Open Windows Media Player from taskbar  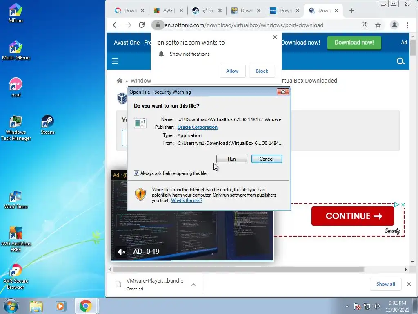pyautogui.click(x=60, y=306)
